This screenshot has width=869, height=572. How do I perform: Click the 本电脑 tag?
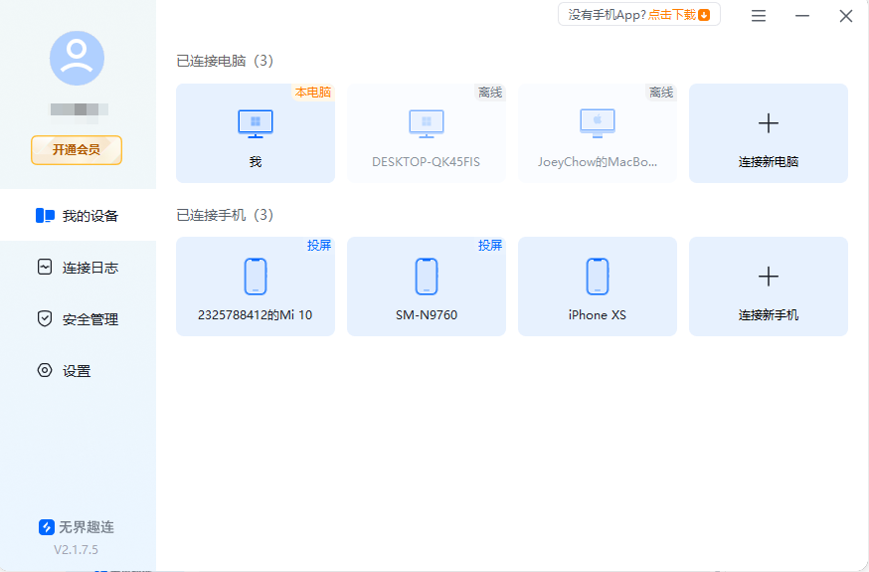coord(313,92)
